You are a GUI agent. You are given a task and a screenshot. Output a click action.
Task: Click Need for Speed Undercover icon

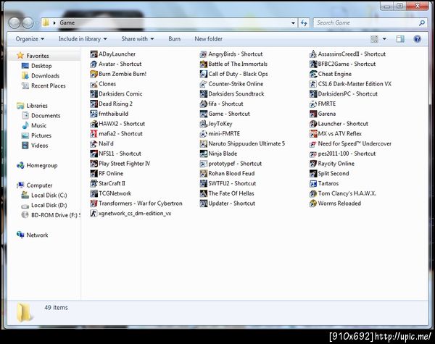(x=313, y=143)
